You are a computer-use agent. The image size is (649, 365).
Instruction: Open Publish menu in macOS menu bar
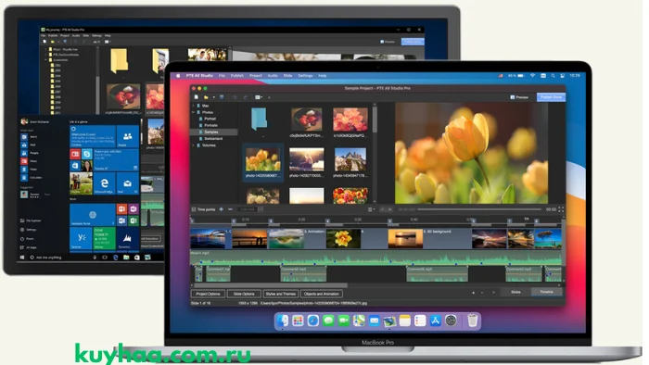[237, 76]
